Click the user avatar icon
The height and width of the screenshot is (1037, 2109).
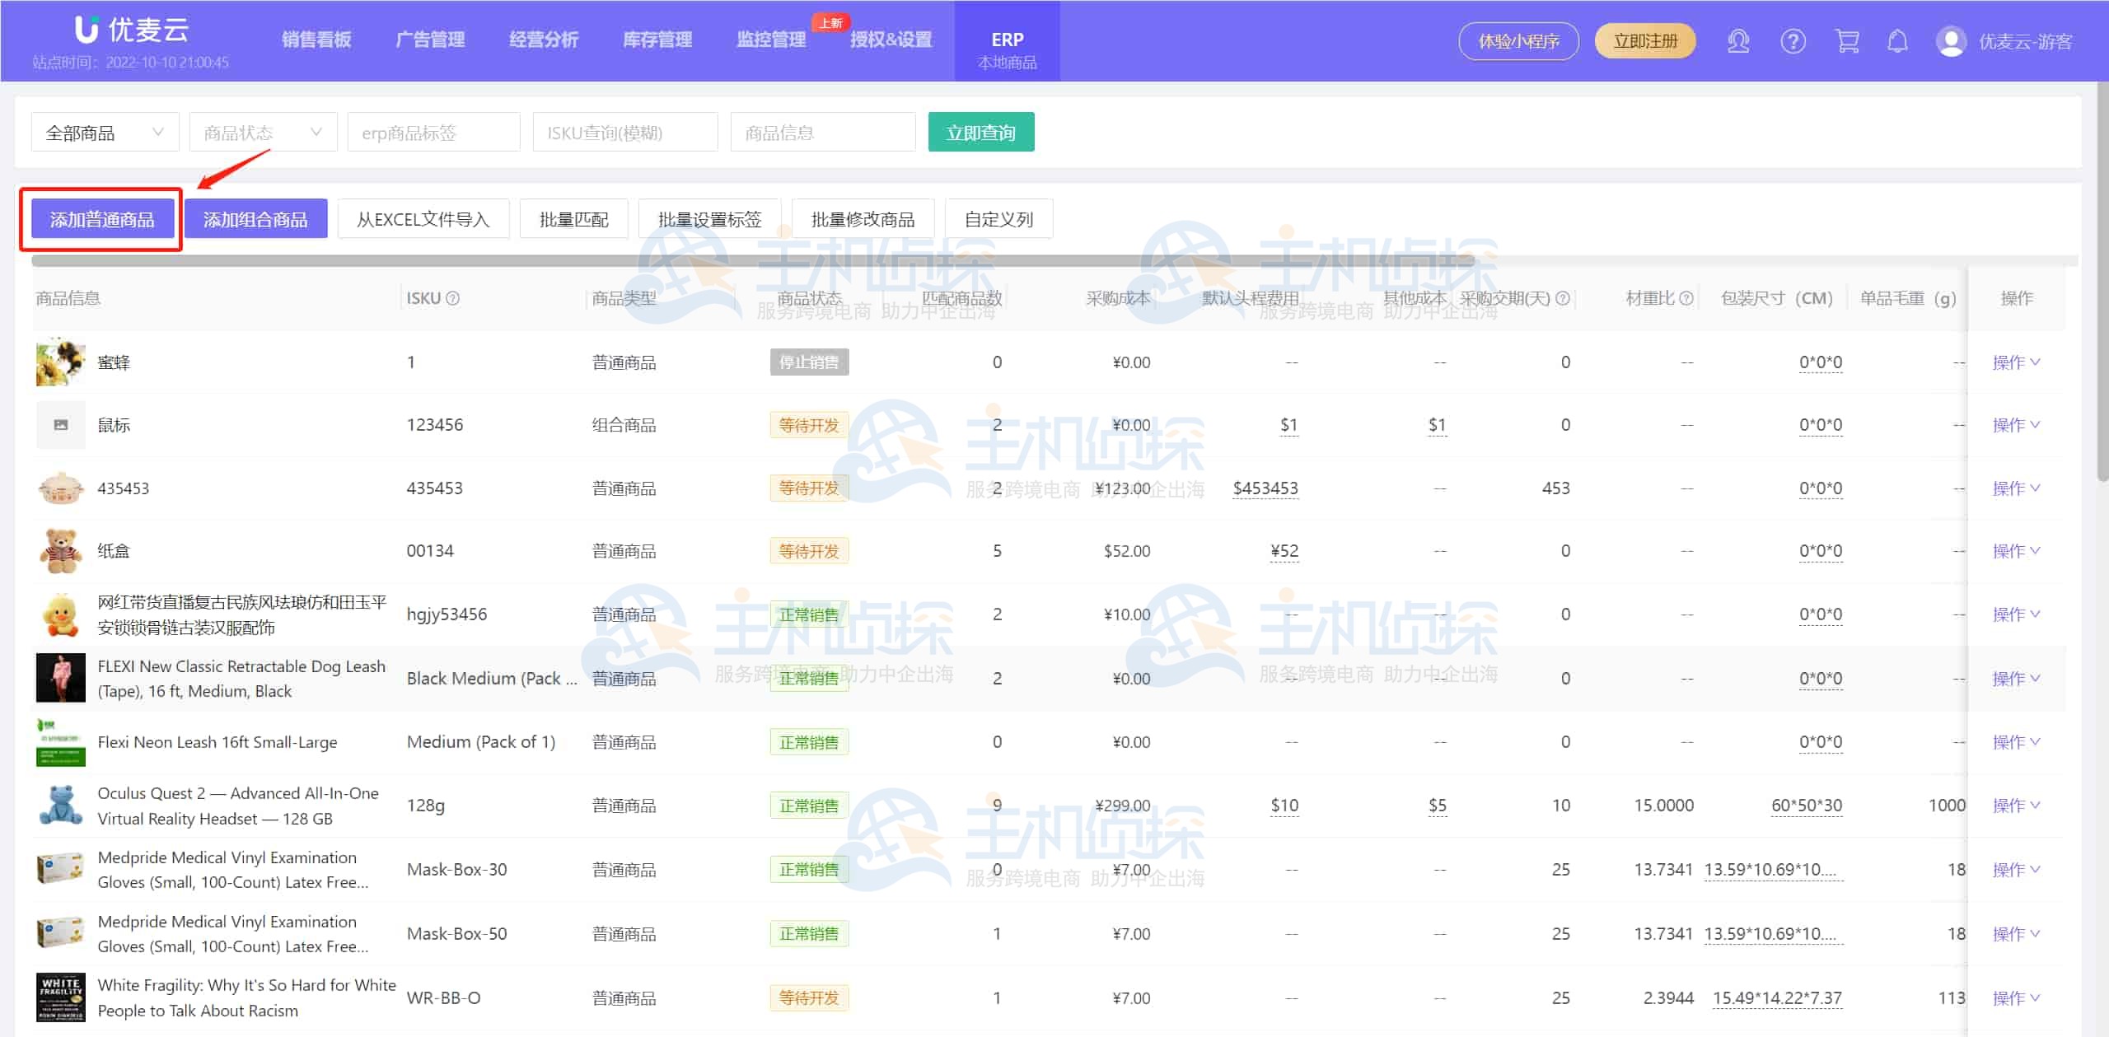click(1951, 41)
